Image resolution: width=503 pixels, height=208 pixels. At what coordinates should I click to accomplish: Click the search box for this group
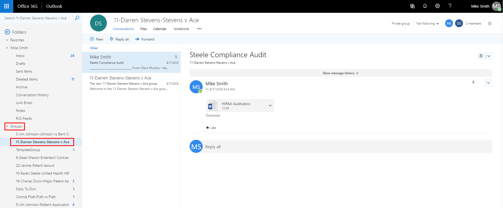point(36,18)
